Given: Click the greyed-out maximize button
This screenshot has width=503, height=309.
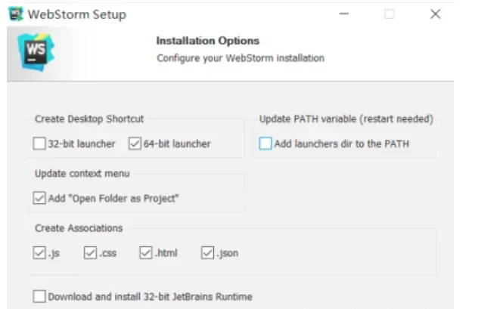Looking at the screenshot, I should 390,14.
